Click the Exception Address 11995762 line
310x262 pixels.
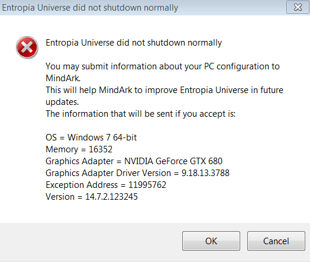pyautogui.click(x=106, y=185)
